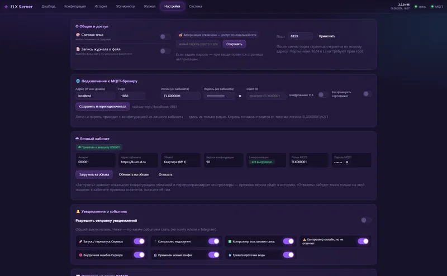
Task: Open the Дашборд tab
Action: pos(49,6)
